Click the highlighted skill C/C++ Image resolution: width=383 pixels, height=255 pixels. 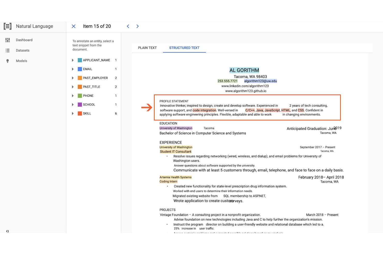250,110
